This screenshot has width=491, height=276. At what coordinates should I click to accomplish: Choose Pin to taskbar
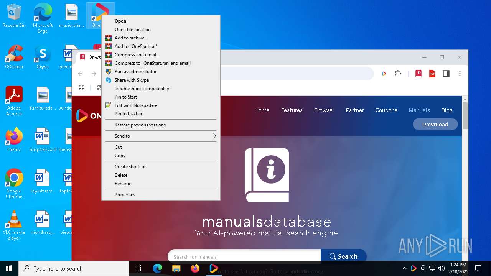click(x=161, y=114)
